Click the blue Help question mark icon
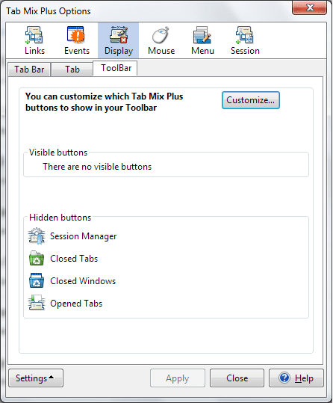 coord(284,378)
